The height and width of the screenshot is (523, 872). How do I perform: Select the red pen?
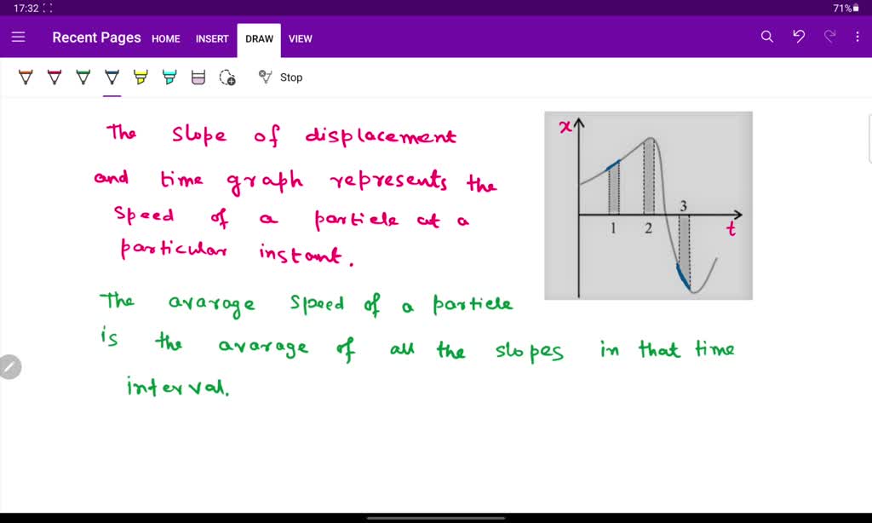pos(54,78)
